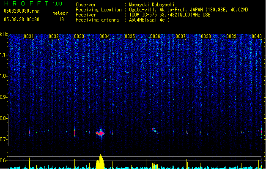Click the yellow power cluster below 0036
The width and height of the screenshot is (266, 169).
click(x=155, y=166)
